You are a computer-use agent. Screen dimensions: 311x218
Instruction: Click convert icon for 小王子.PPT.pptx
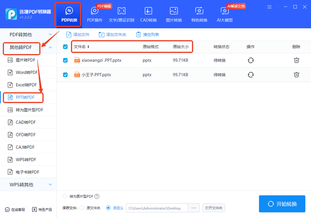251,74
